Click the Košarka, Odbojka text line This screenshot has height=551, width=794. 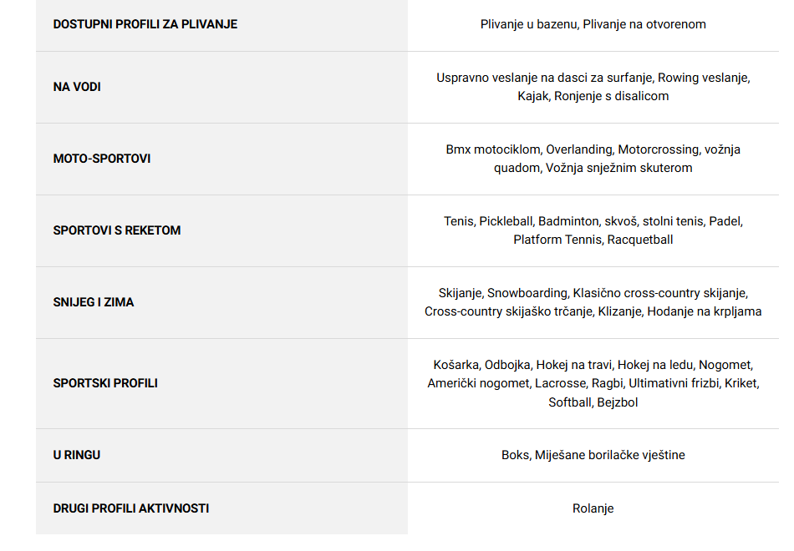[x=593, y=366]
